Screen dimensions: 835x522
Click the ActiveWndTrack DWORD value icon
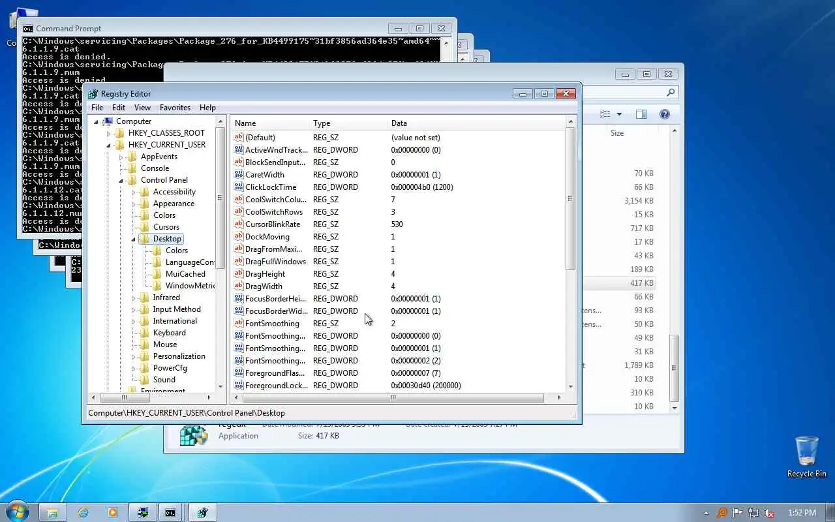pos(239,150)
